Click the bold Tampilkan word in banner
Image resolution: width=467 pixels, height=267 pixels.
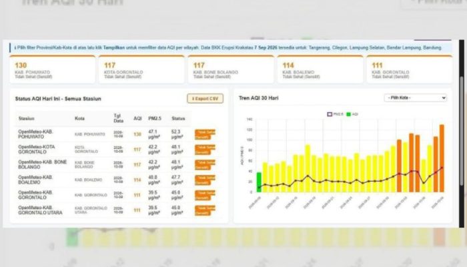coord(114,47)
